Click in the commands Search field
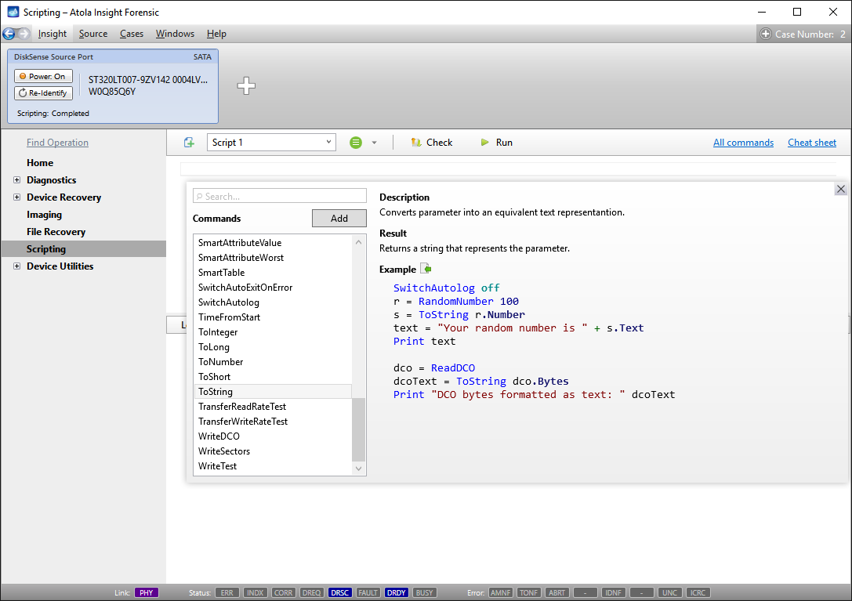This screenshot has height=601, width=852. [x=280, y=196]
